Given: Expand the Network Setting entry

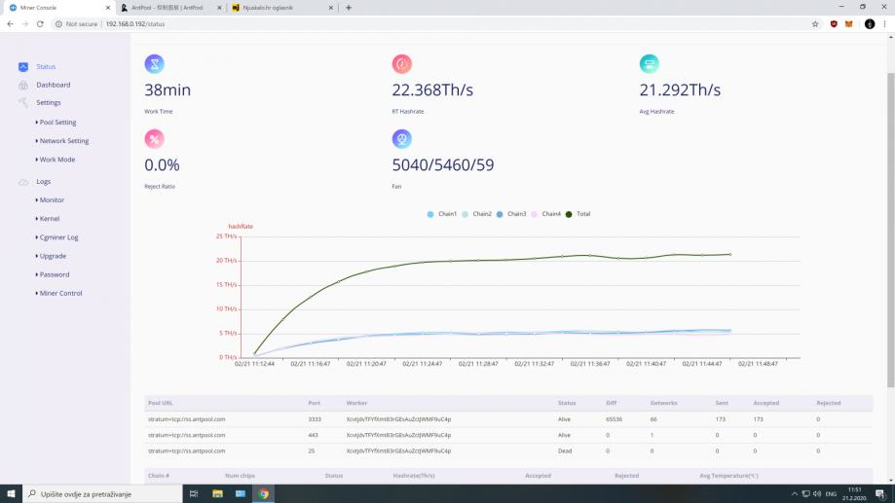Looking at the screenshot, I should (x=63, y=141).
